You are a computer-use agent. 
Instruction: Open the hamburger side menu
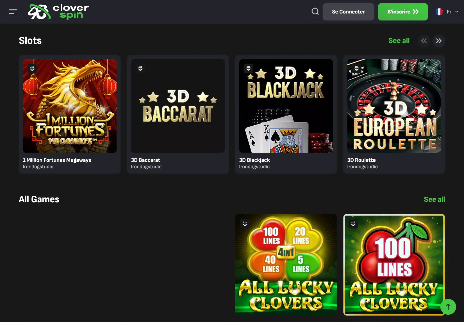pyautogui.click(x=13, y=12)
